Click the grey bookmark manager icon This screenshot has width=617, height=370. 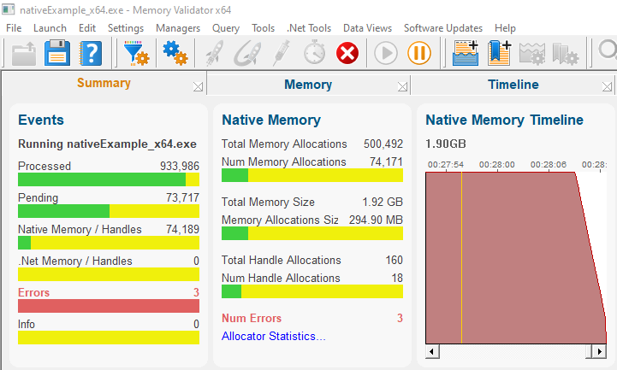pos(566,54)
